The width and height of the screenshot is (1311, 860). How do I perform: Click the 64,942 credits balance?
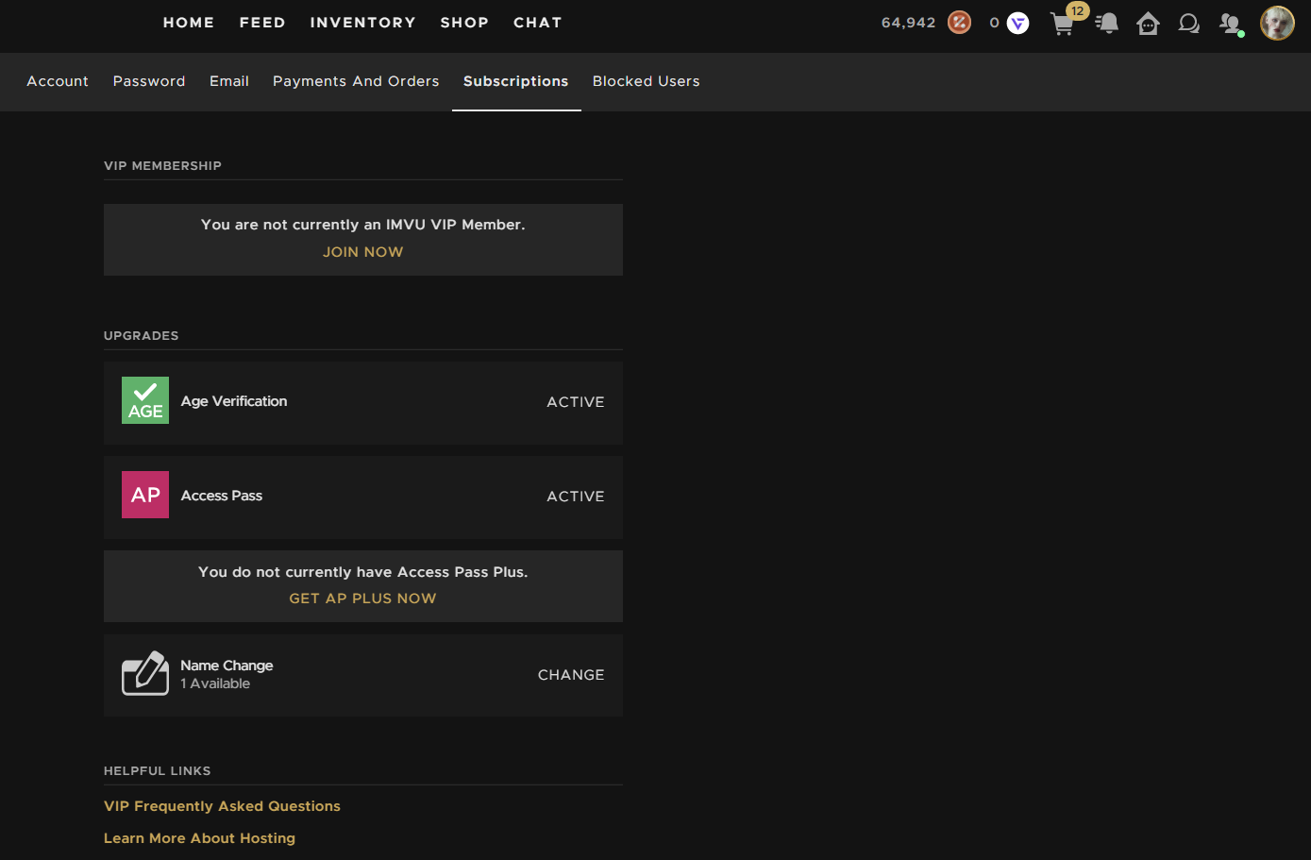[x=908, y=23]
